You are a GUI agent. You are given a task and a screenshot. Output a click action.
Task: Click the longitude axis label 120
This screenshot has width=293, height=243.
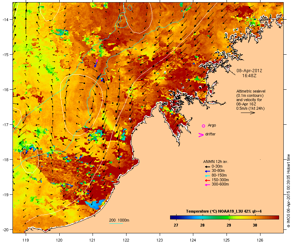(x=59, y=240)
